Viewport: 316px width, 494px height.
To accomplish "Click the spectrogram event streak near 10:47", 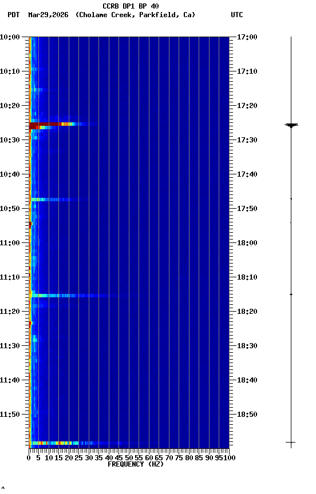I will point(52,200).
